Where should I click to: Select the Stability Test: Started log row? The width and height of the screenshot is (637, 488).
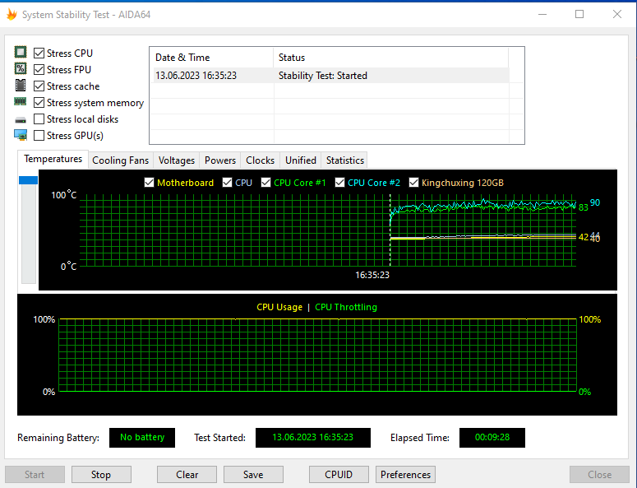click(x=331, y=76)
